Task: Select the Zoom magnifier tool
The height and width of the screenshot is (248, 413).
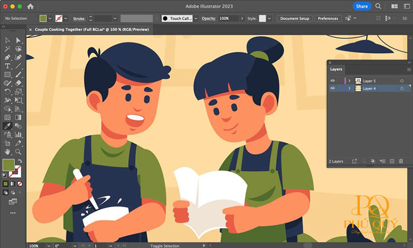Action: click(19, 152)
